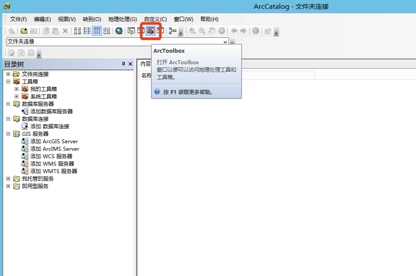The image size is (416, 276).
Task: Click Disconnect From Folder icon
Action: click(x=33, y=31)
